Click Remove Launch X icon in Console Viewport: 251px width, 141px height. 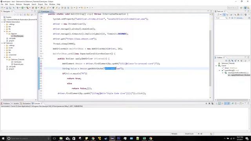point(209,103)
